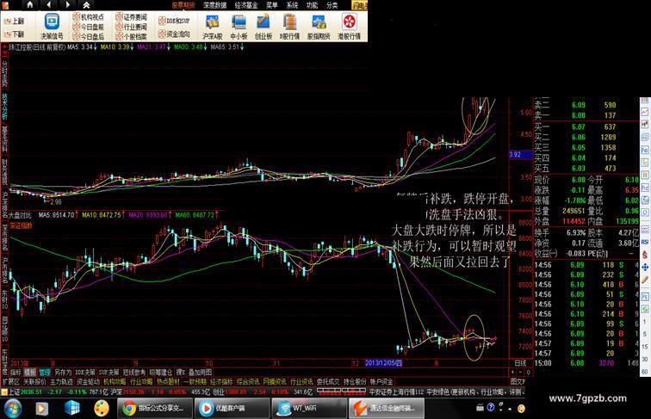Image resolution: width=651 pixels, height=419 pixels.
Task: Open the 资金驱动 tab
Action: 88,382
